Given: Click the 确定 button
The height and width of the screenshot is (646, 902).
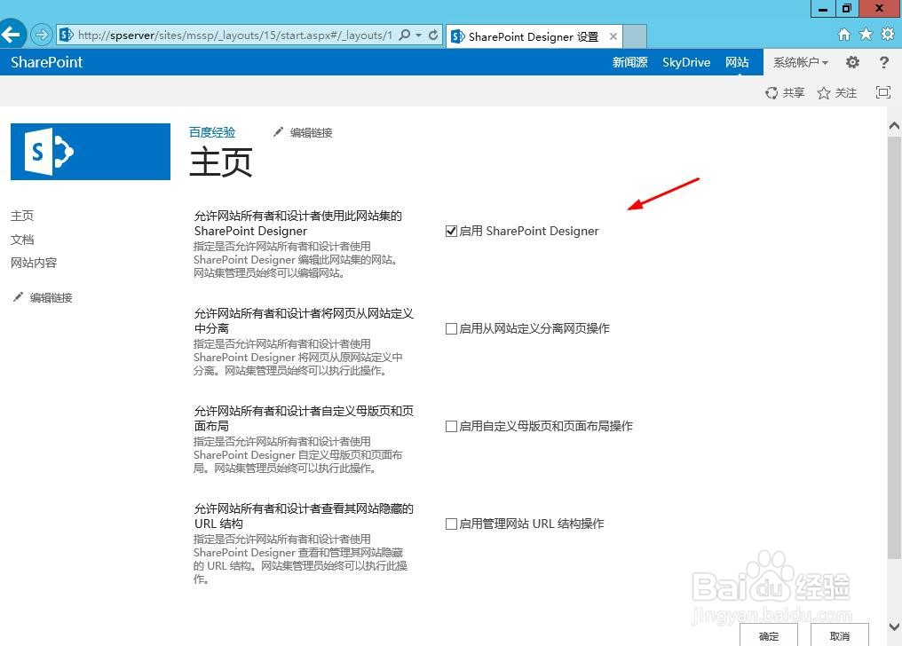Looking at the screenshot, I should point(767,635).
